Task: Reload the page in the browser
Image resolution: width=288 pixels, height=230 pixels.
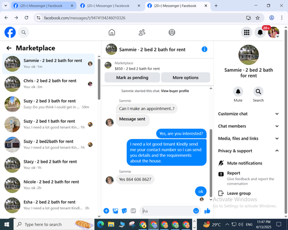Action: click(x=26, y=18)
